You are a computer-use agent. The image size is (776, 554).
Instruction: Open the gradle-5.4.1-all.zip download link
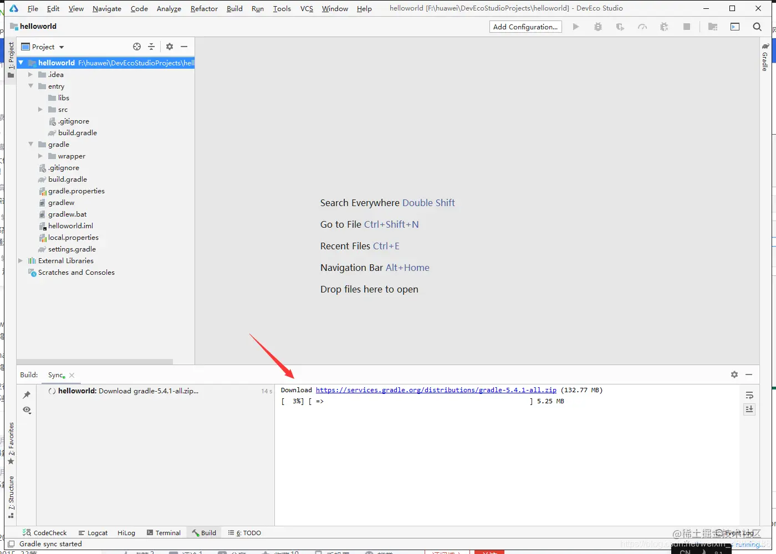coord(436,390)
